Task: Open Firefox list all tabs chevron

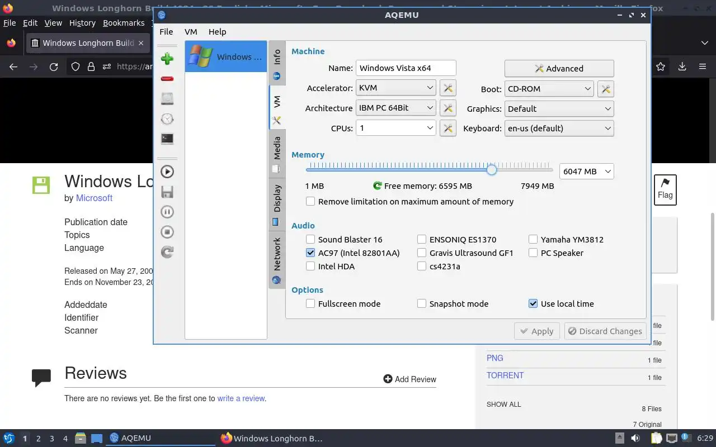Action: click(704, 42)
